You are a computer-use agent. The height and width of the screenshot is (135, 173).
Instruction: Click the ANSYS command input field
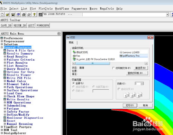(x=124, y=15)
